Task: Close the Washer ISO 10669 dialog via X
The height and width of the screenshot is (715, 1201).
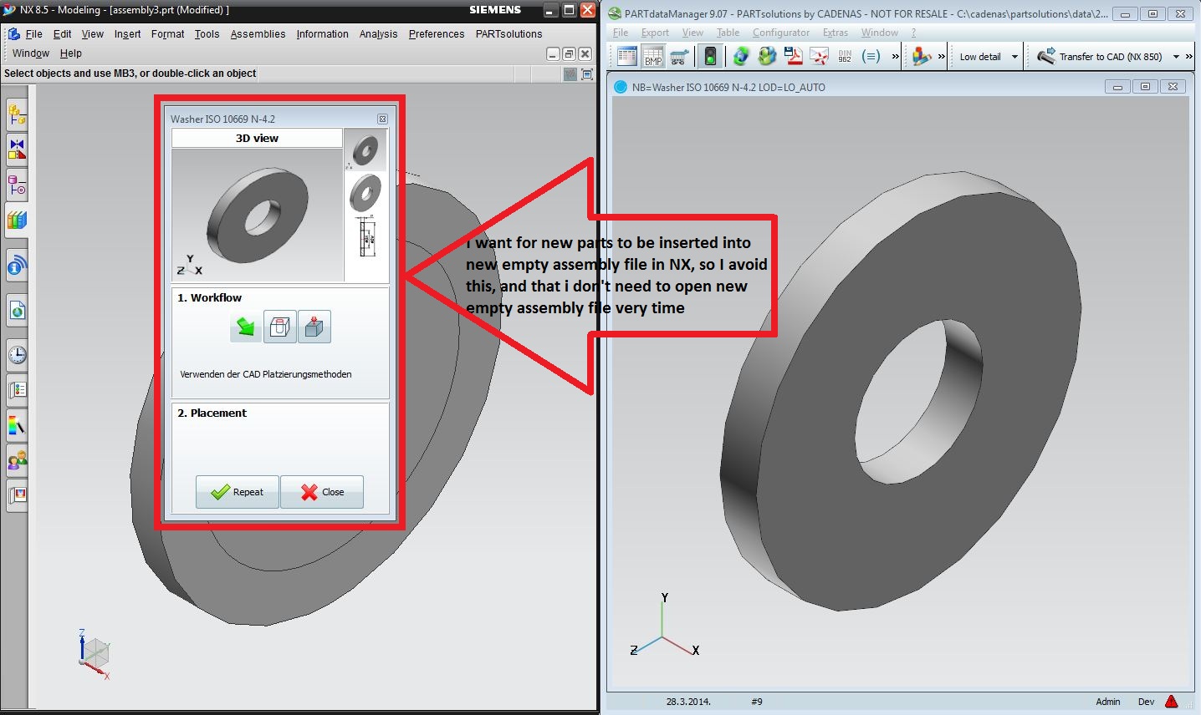Action: pyautogui.click(x=382, y=119)
